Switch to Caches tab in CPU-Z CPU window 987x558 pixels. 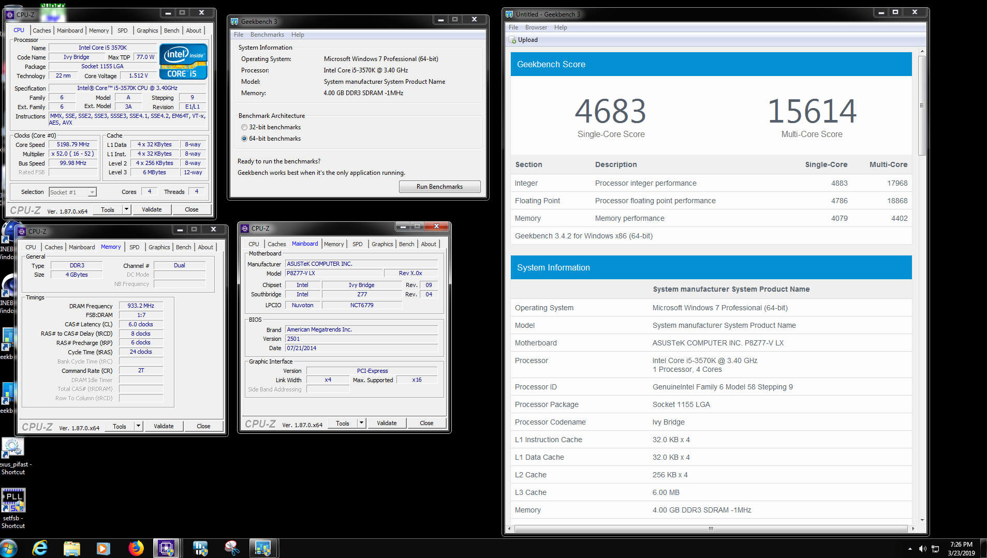tap(42, 31)
